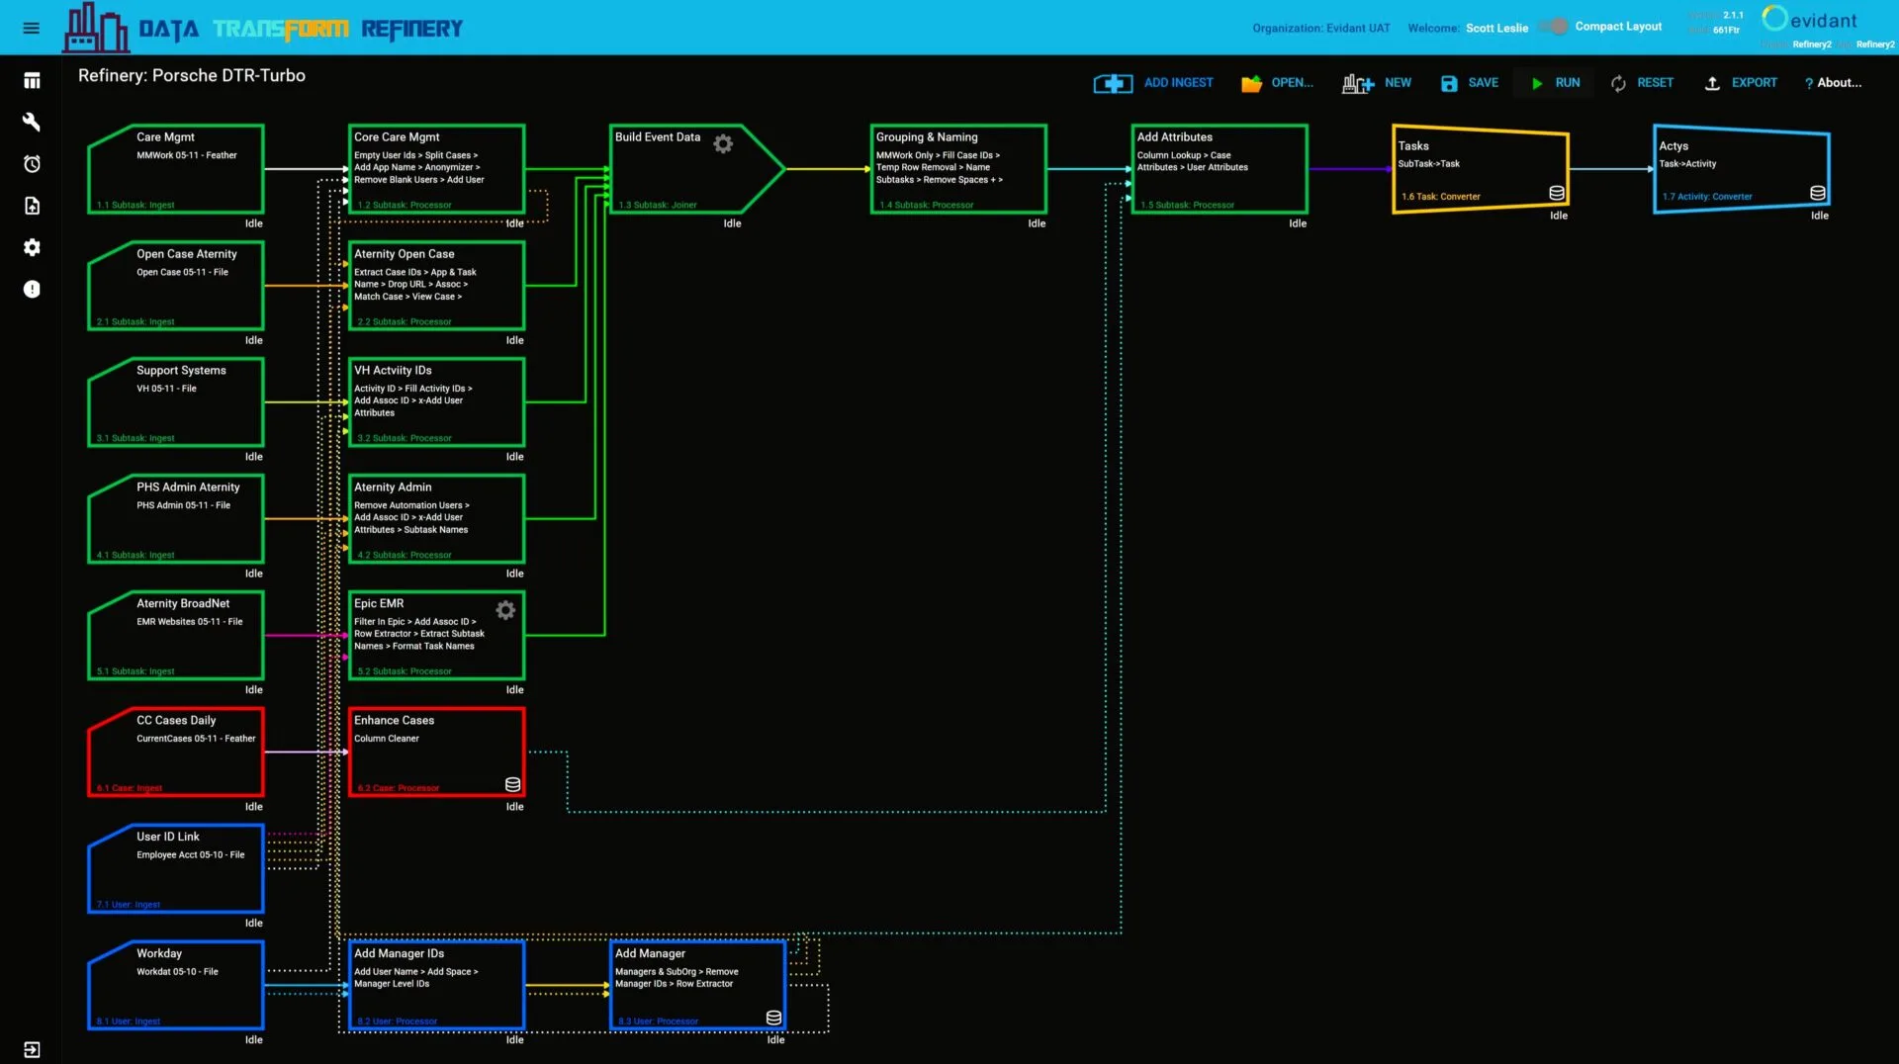Click database icon on Enhance Cases node
The image size is (1899, 1064).
pyautogui.click(x=512, y=784)
